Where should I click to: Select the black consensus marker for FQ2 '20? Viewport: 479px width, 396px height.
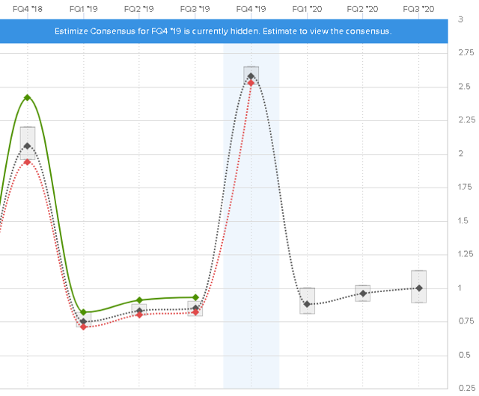pyautogui.click(x=363, y=294)
